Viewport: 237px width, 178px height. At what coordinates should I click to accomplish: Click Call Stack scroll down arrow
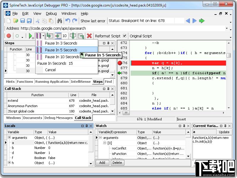[112, 111]
